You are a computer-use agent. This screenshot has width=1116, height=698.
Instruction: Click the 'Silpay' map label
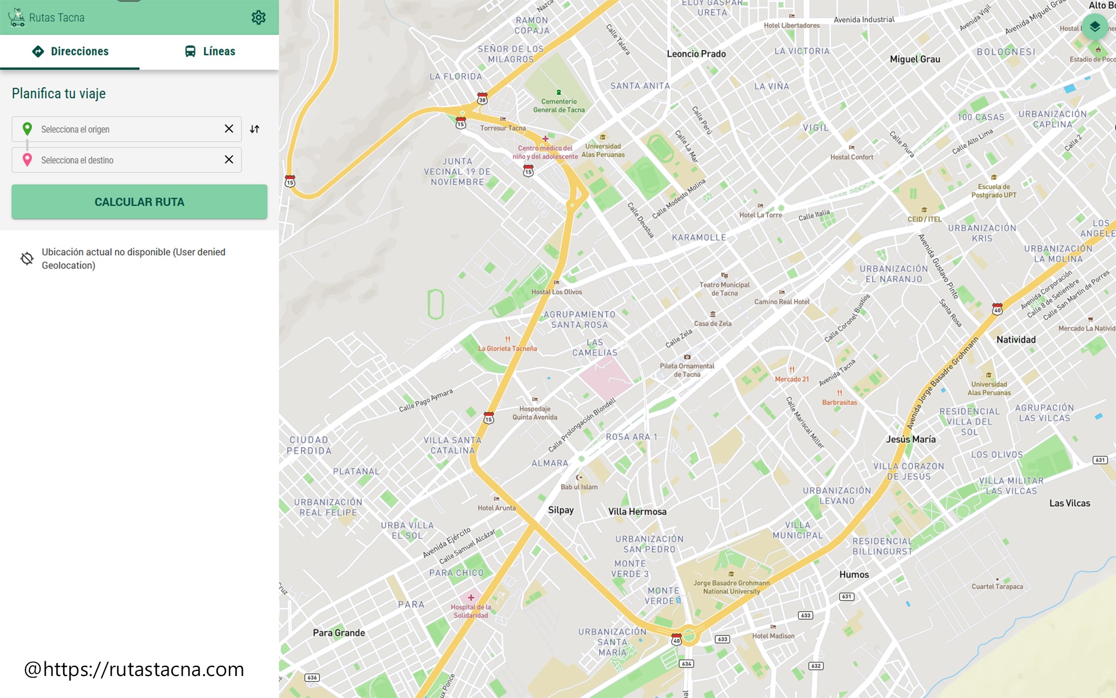tap(561, 510)
